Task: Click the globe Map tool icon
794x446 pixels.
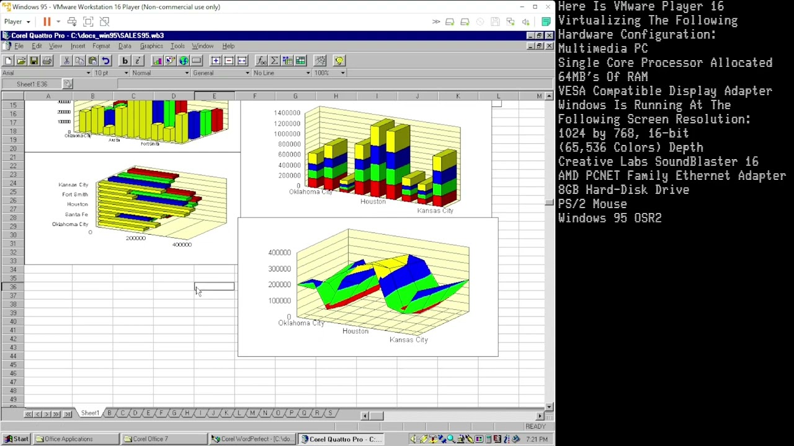Action: (184, 61)
